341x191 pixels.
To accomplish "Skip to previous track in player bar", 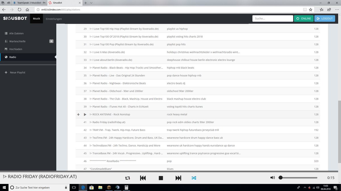I will (143, 178).
